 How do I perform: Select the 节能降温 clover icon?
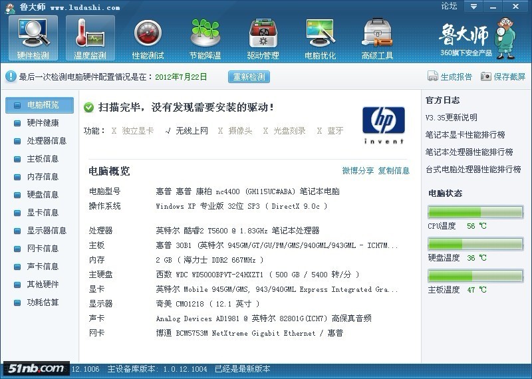point(205,39)
